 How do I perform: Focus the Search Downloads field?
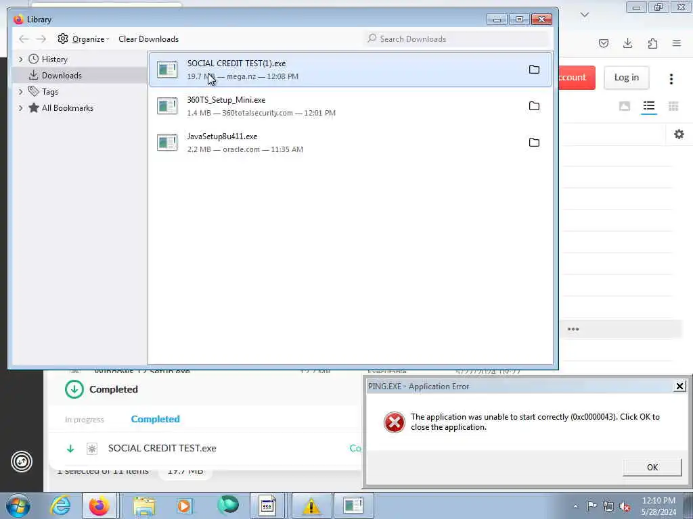click(x=457, y=39)
